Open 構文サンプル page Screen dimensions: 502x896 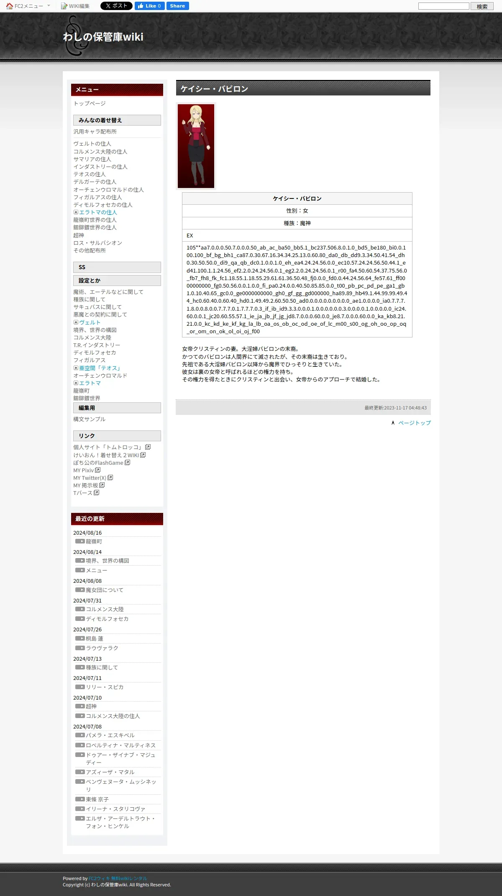(x=89, y=419)
